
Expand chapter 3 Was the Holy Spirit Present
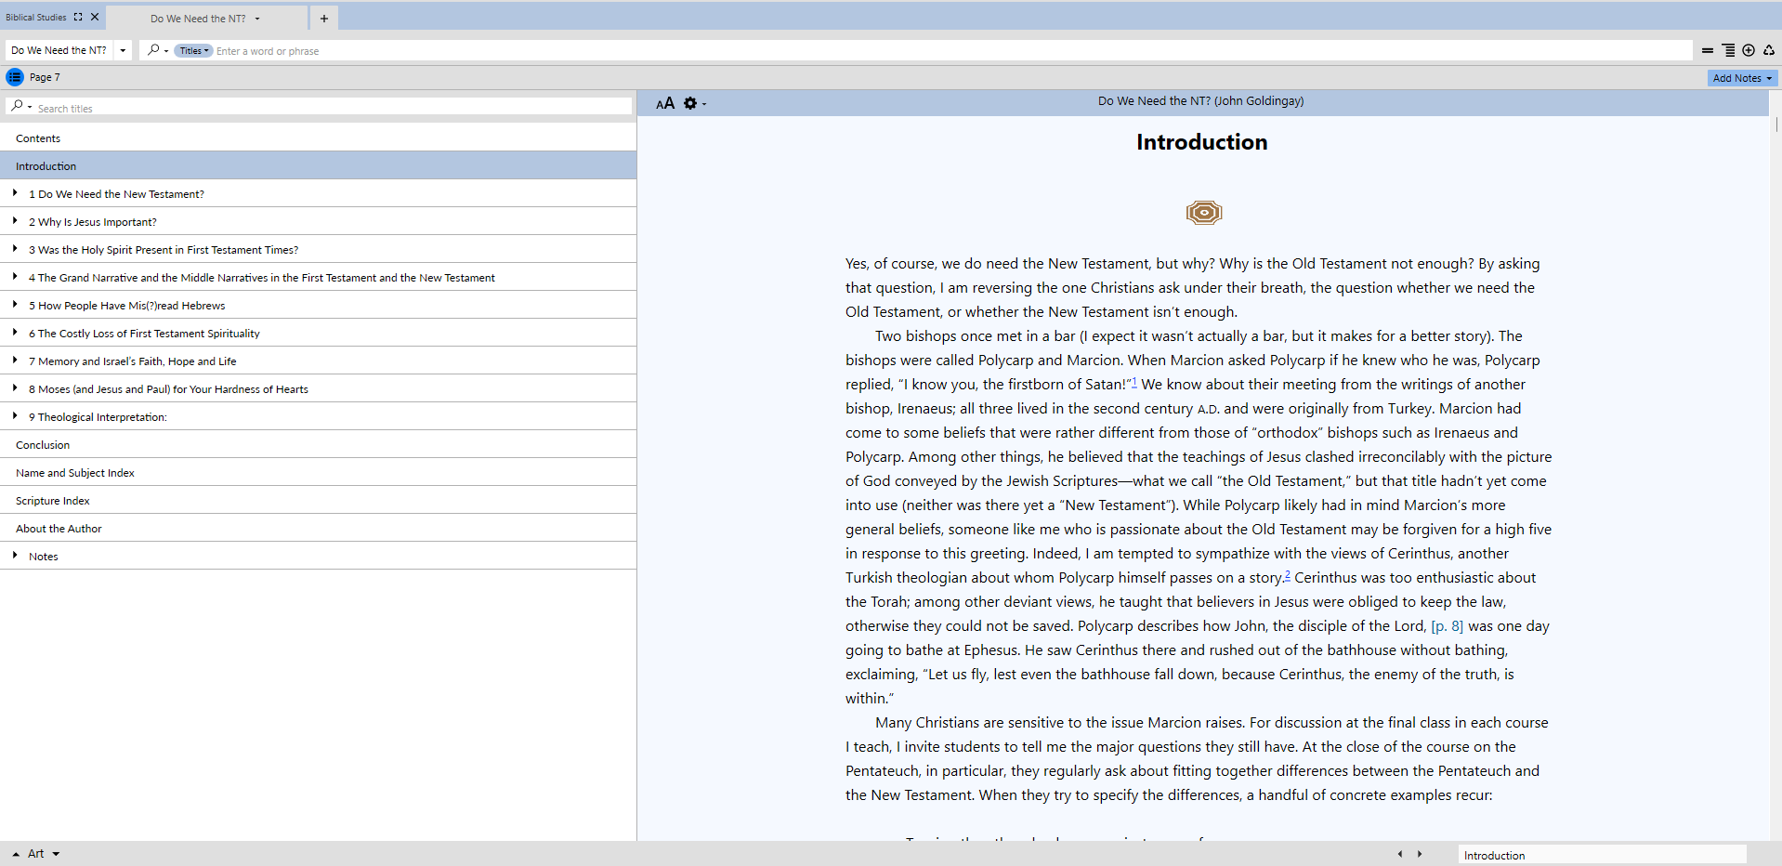point(15,249)
